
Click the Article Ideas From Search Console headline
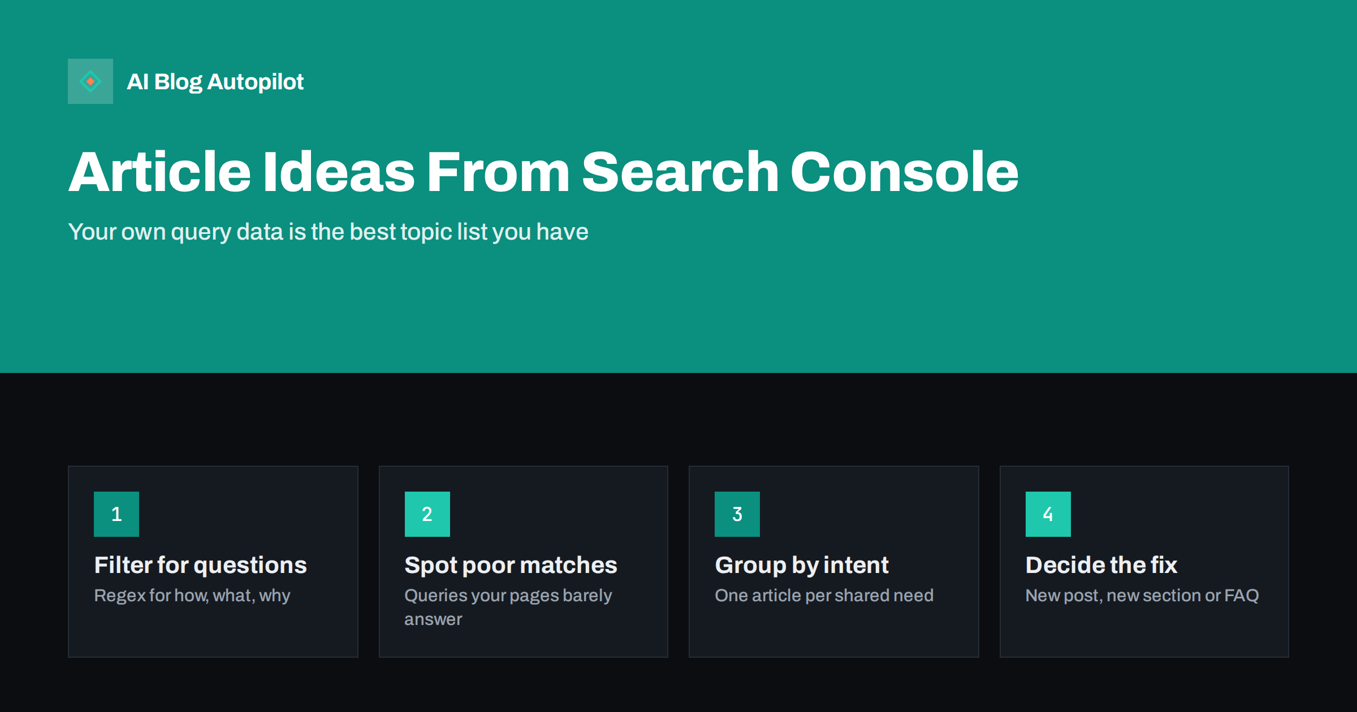pos(543,172)
